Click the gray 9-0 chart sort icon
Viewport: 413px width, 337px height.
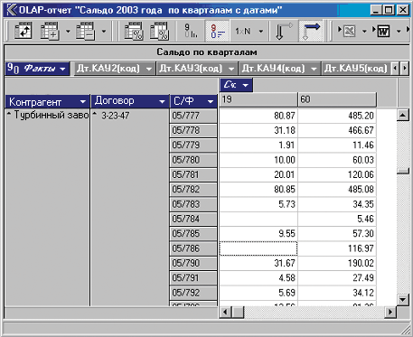click(x=191, y=31)
